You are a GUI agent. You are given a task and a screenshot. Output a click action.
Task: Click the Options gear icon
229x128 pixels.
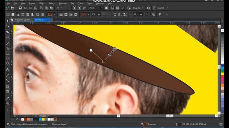[148, 8]
